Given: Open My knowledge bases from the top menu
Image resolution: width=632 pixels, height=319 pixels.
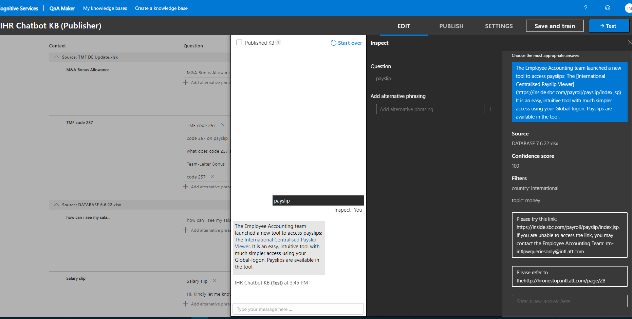Looking at the screenshot, I should click(x=105, y=8).
